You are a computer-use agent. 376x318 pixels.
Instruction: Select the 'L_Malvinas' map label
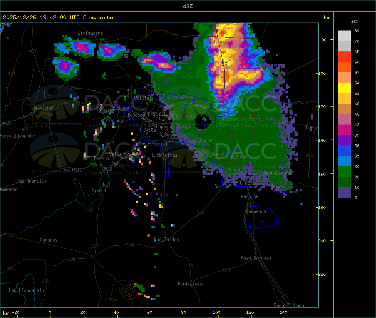[x=165, y=155]
